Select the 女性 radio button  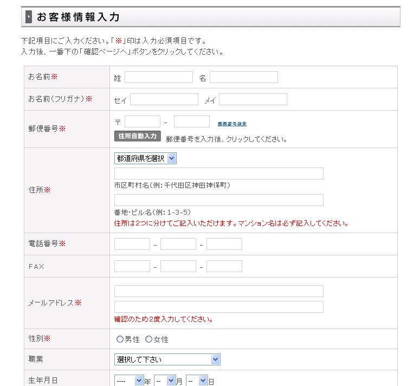[148, 339]
